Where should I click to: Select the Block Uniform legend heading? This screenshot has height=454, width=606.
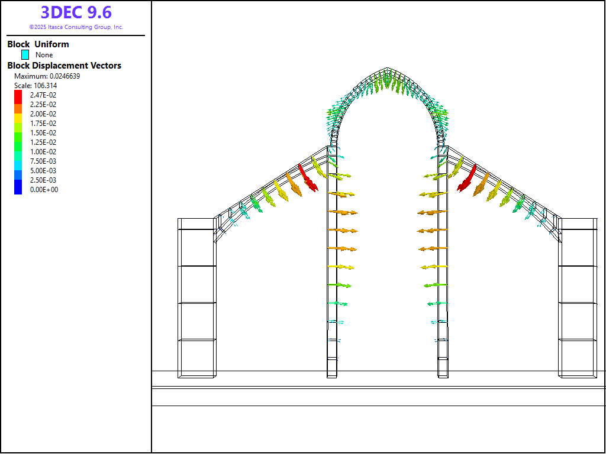(x=38, y=44)
